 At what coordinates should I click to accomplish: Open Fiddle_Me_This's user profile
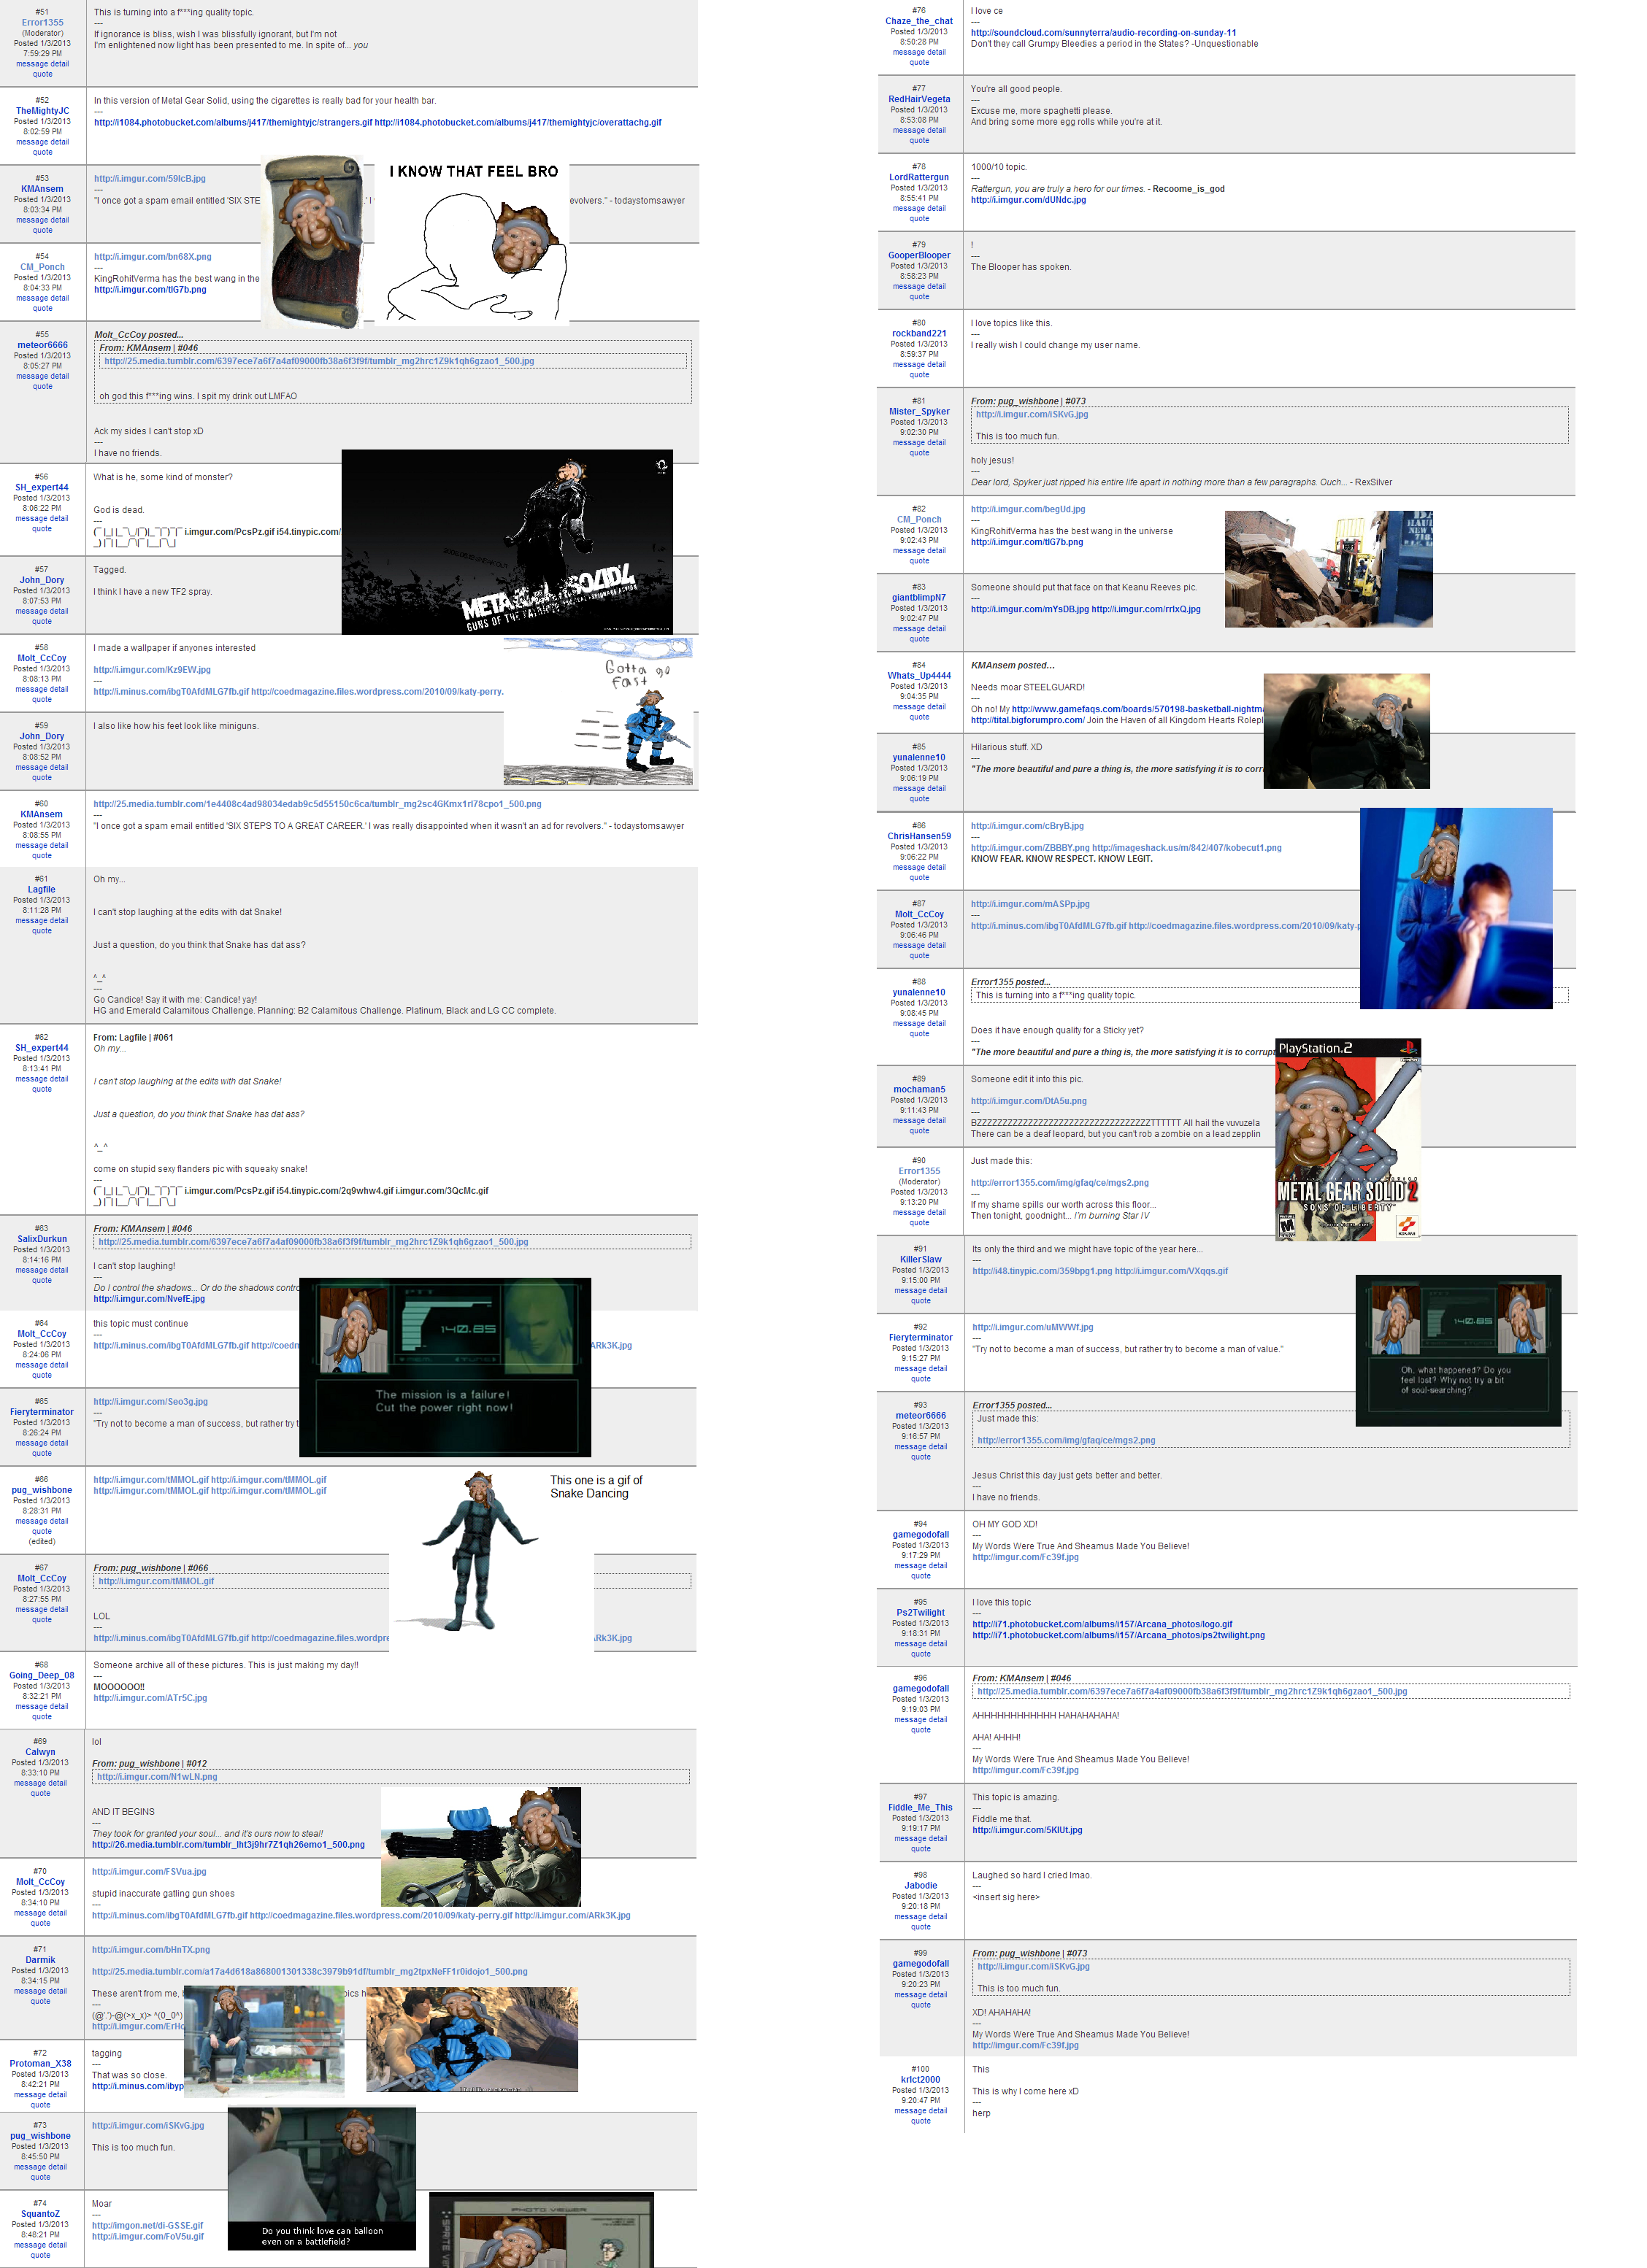point(921,1807)
